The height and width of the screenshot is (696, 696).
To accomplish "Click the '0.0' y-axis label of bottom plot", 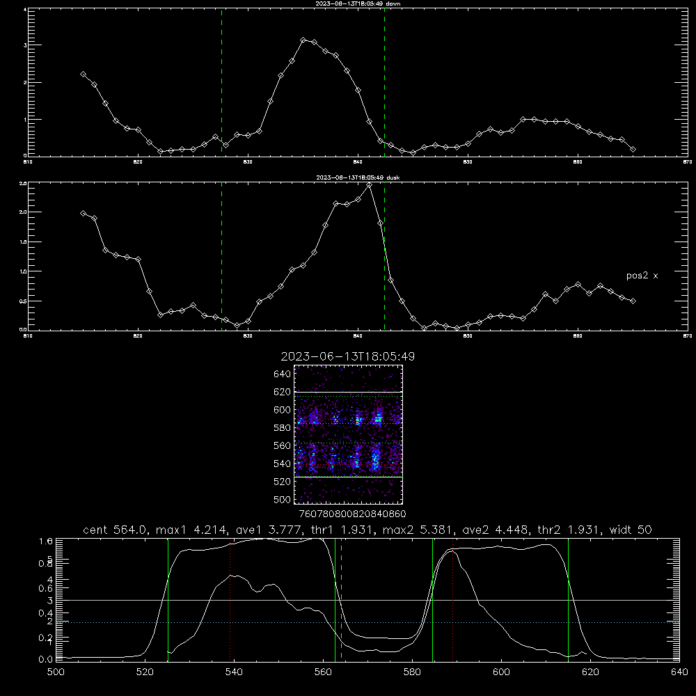I will point(46,659).
